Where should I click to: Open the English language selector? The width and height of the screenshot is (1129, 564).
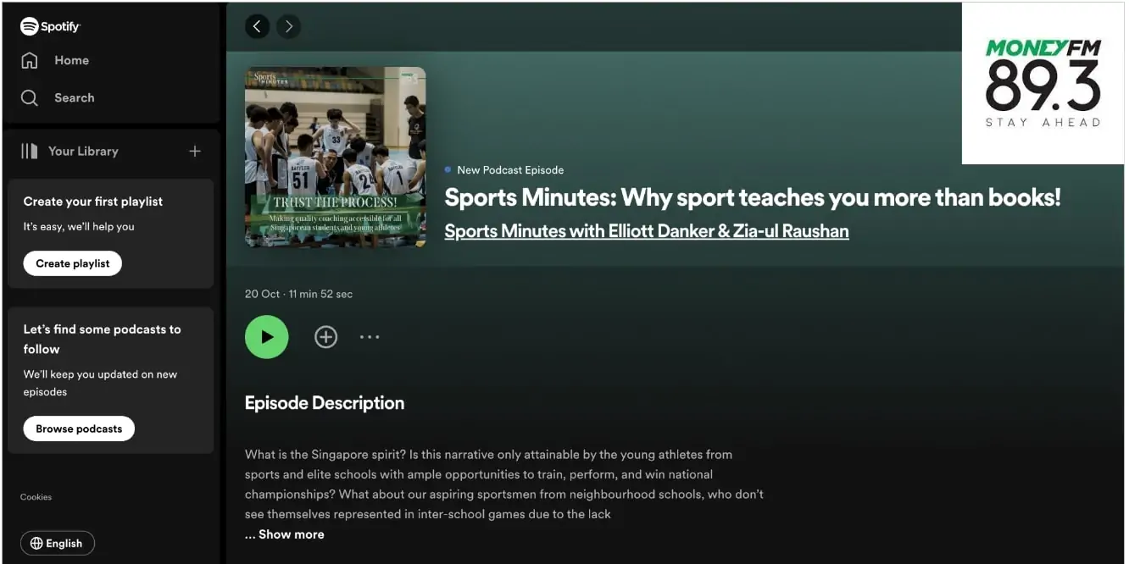(57, 544)
